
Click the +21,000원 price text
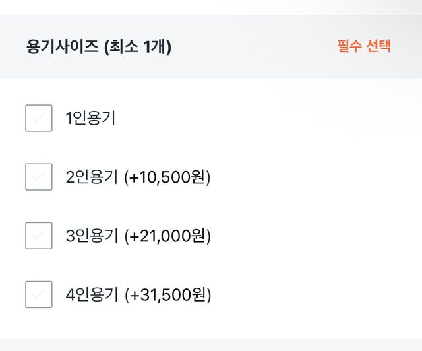167,236
